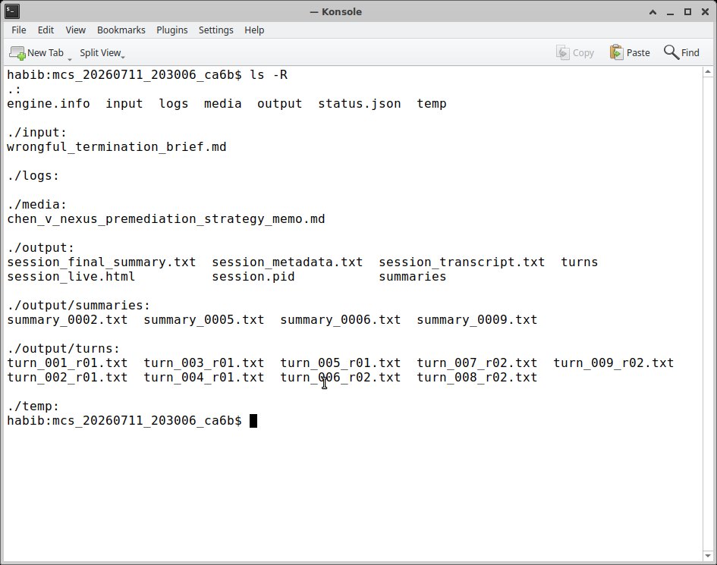Open the Bookmarks menu
This screenshot has height=565, width=717.
121,30
